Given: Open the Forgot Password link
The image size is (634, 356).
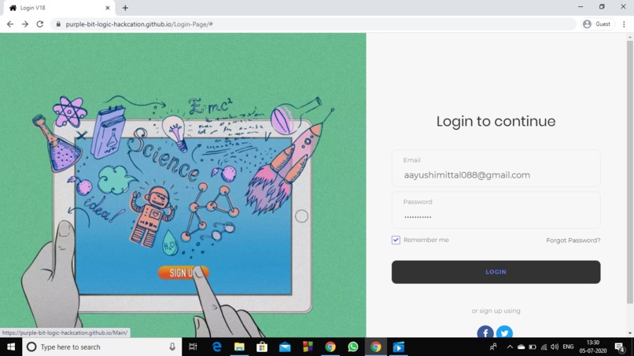Looking at the screenshot, I should click(573, 240).
